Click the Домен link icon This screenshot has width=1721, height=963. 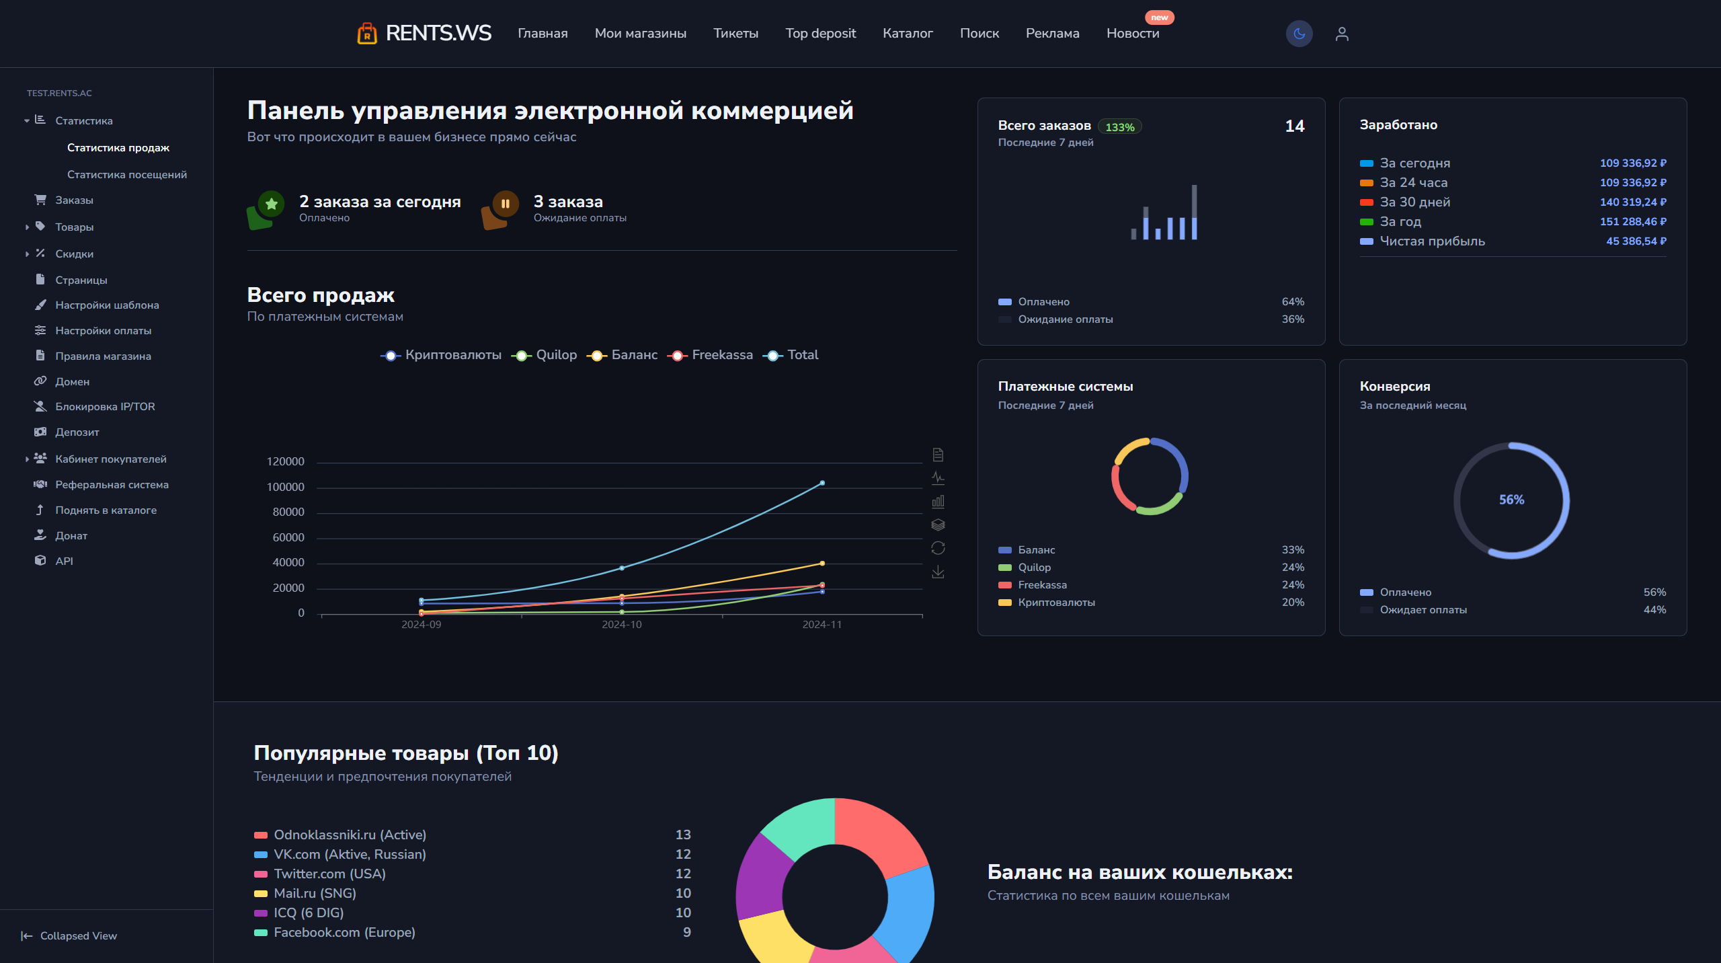point(40,381)
